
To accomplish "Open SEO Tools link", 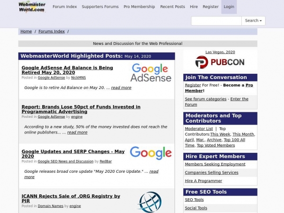I will (x=194, y=200).
